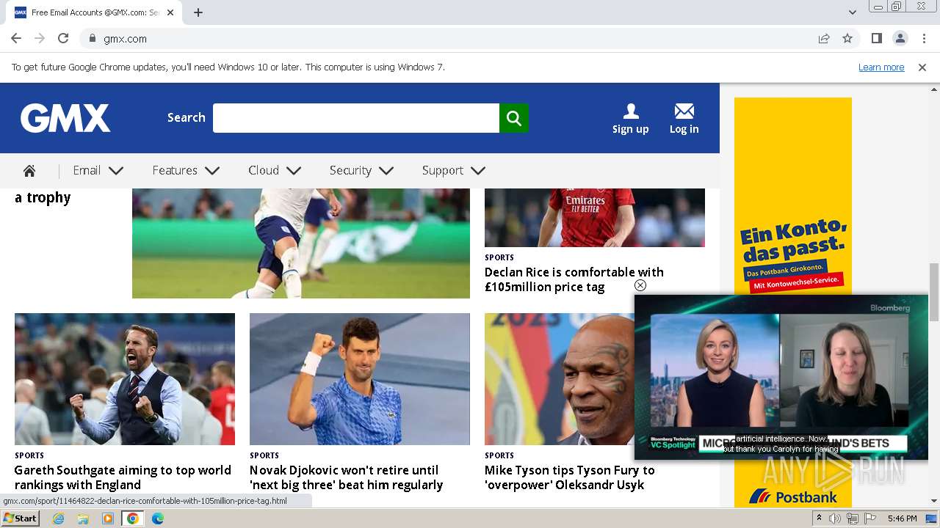Click the Gareth Southgate photo thumbnail
940x528 pixels.
125,379
